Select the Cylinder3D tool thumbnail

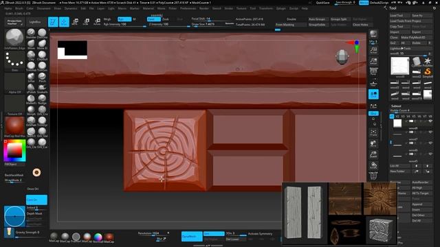tap(417, 62)
